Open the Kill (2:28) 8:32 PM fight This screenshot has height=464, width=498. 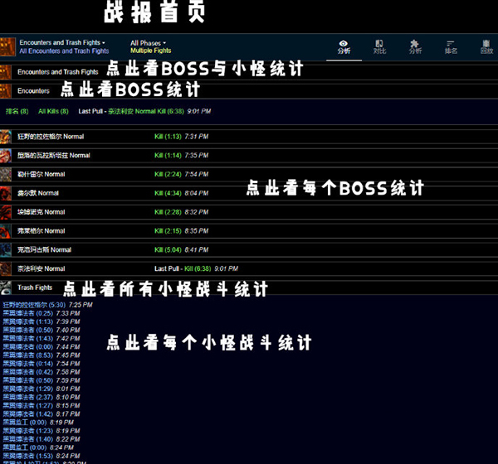click(167, 212)
